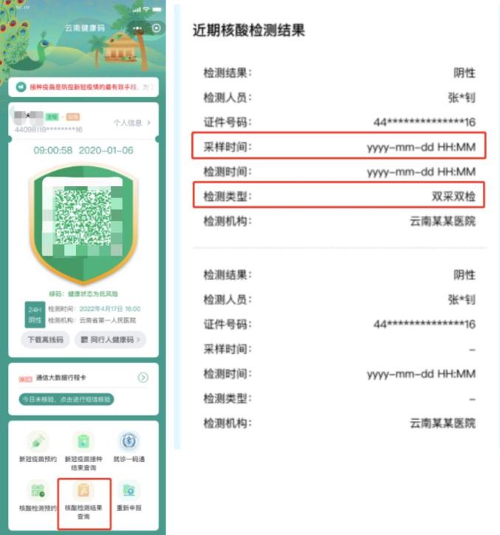
Task: Tap the 24H 阴性 status badge
Action: click(35, 315)
